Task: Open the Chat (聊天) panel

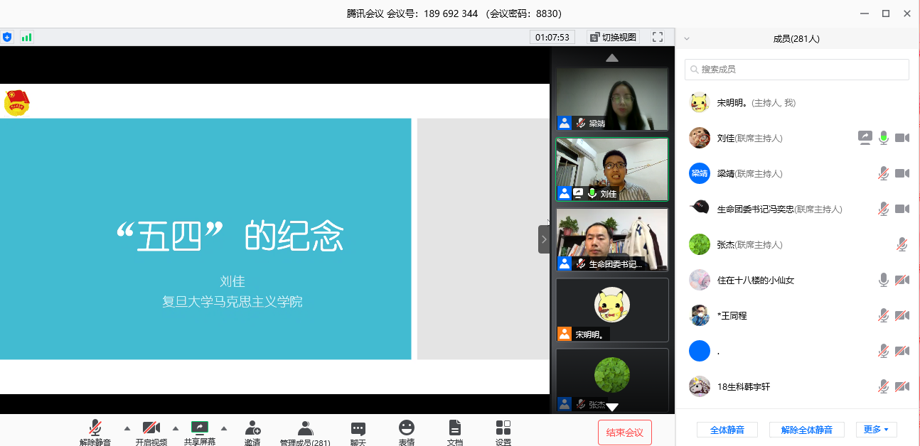Action: (358, 428)
